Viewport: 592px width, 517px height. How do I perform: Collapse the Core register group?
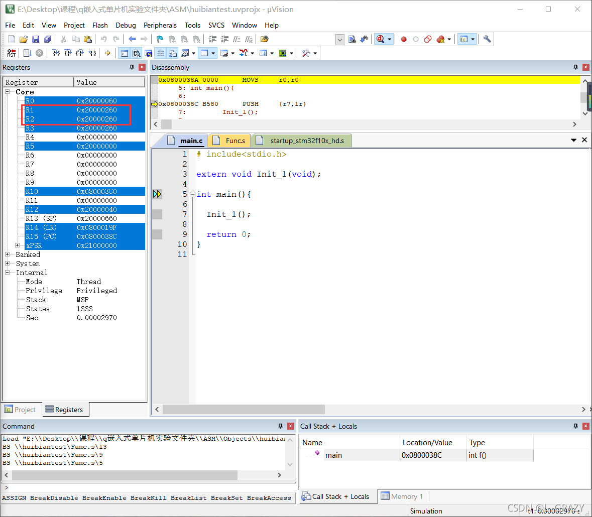pos(7,92)
